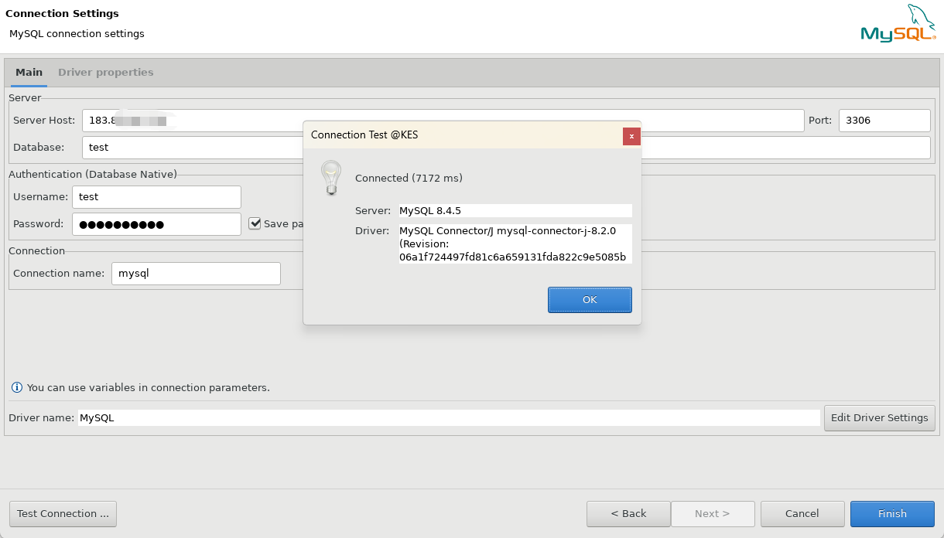The height and width of the screenshot is (538, 944).
Task: Cancel the connection settings wizard
Action: click(x=802, y=513)
